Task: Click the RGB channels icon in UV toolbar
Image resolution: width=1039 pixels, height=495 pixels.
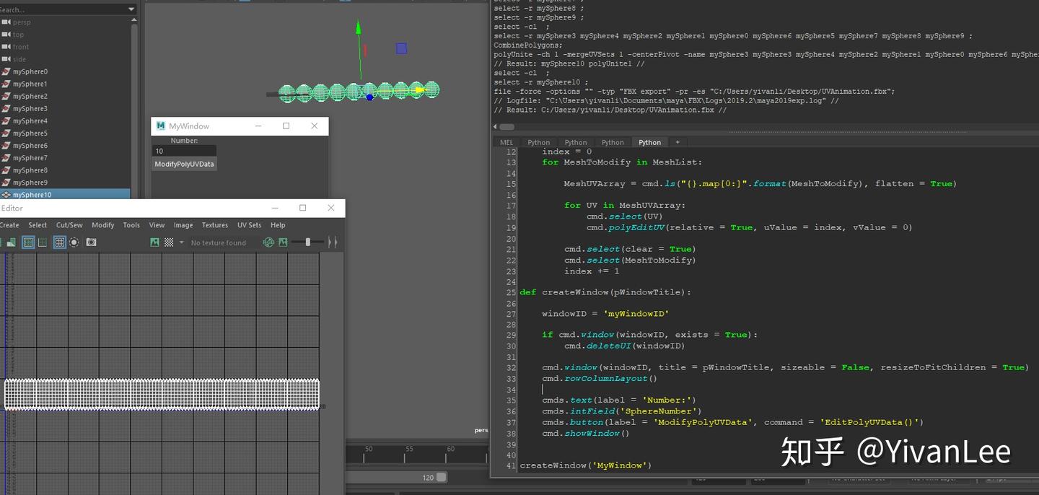Action: click(269, 242)
